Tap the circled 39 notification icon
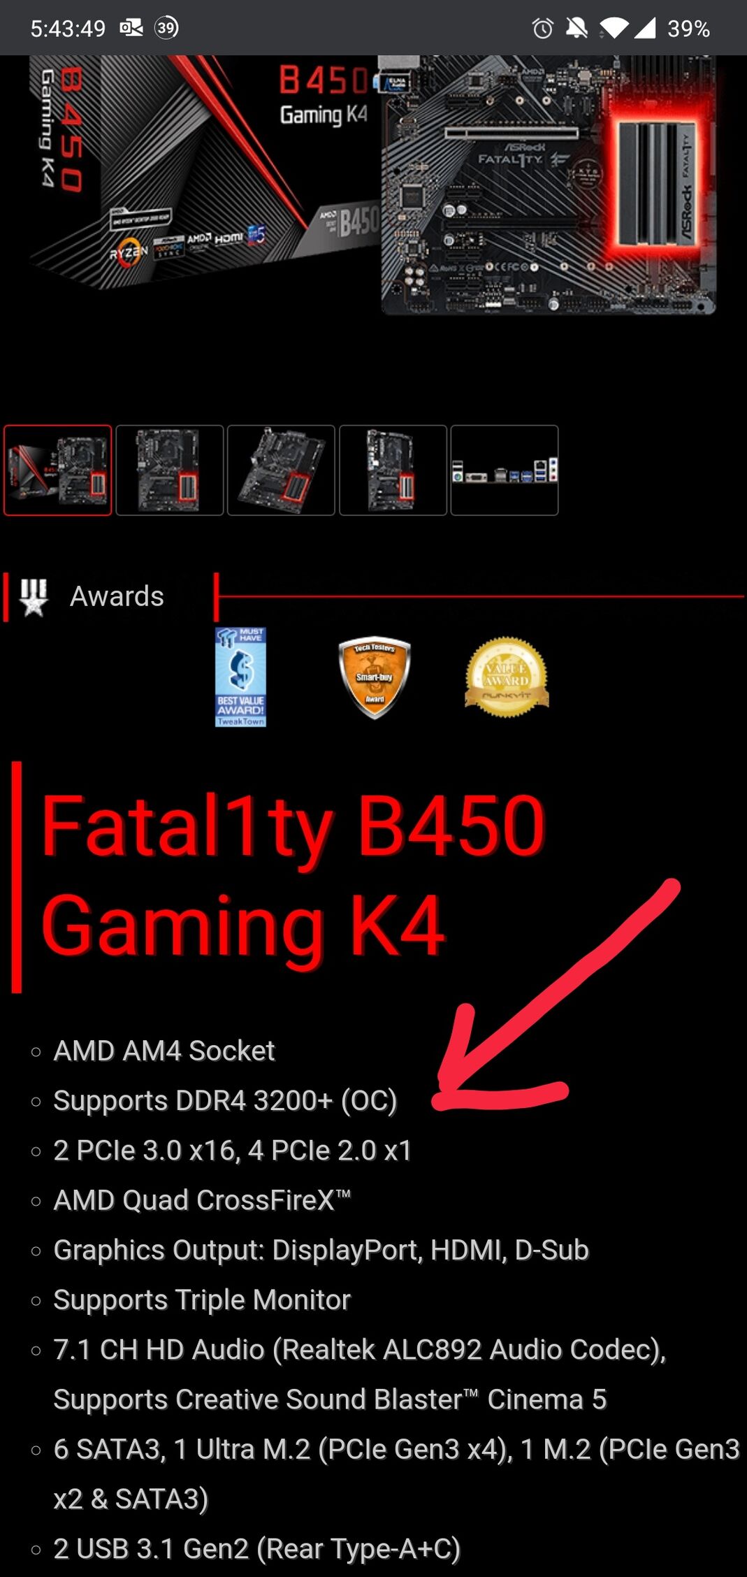Image resolution: width=747 pixels, height=1577 pixels. (x=166, y=27)
